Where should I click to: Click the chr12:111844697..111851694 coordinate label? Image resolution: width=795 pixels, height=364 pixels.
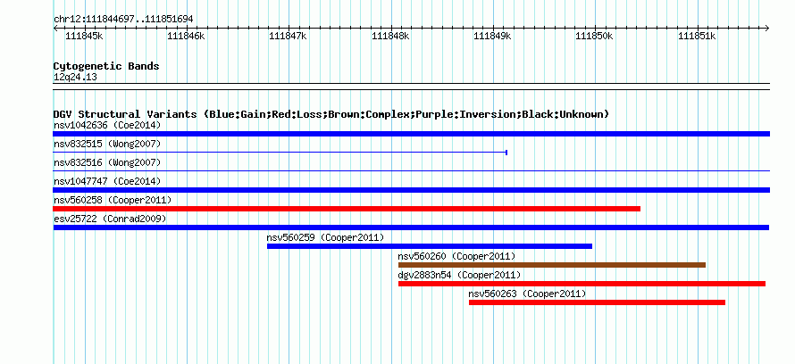pos(123,20)
